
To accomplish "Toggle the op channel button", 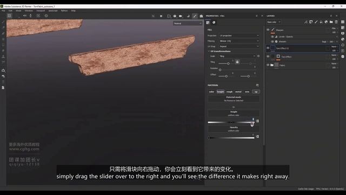I will click(256, 92).
